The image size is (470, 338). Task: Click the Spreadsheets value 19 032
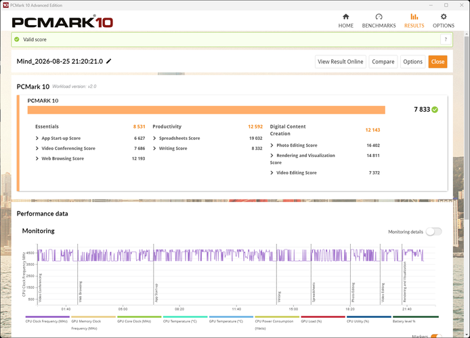[256, 138]
